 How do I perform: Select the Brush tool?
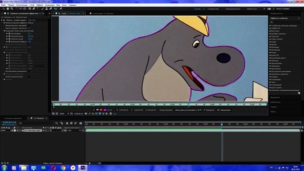pyautogui.click(x=43, y=9)
